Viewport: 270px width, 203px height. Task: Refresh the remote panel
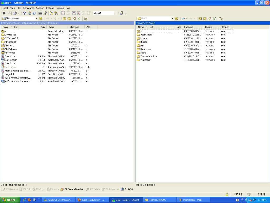pos(215,19)
